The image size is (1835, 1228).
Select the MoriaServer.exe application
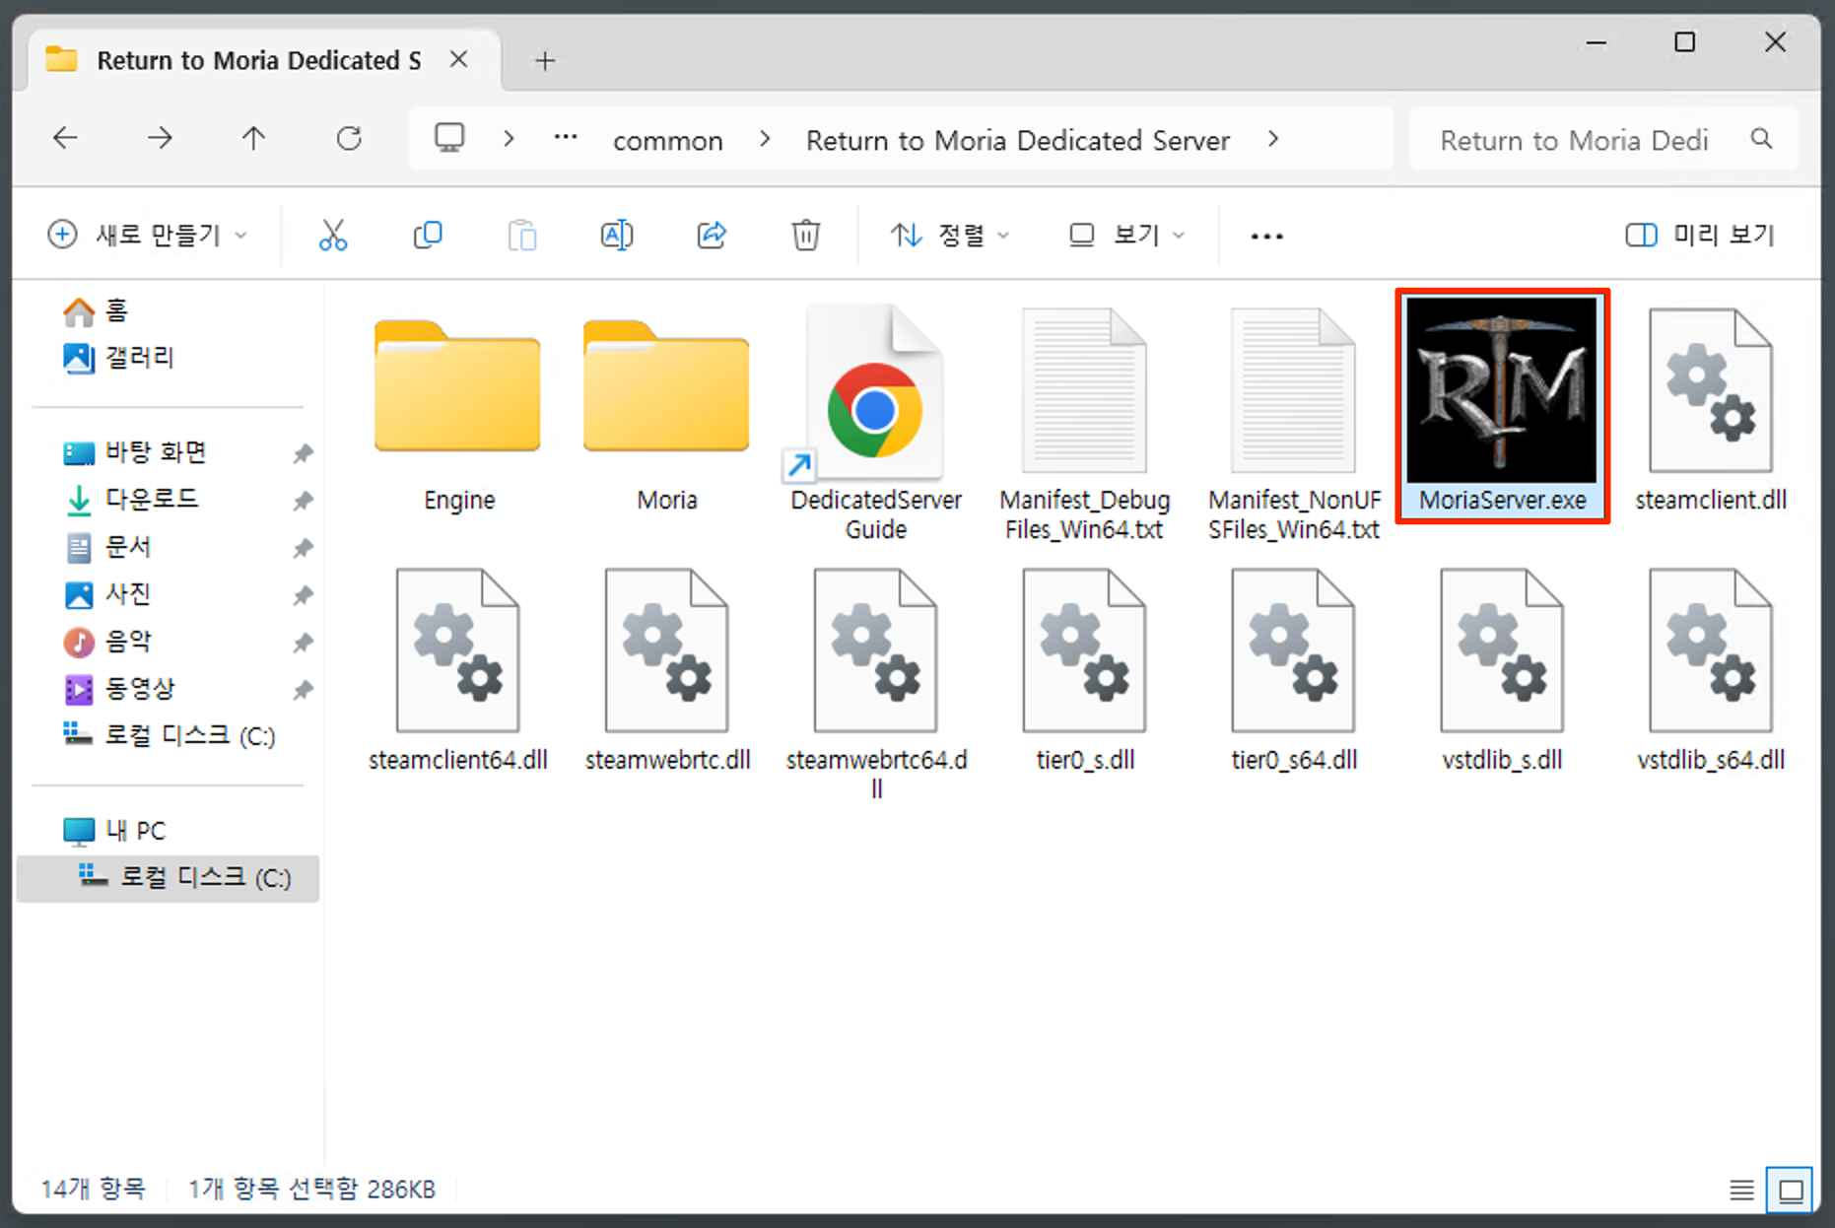pos(1503,406)
